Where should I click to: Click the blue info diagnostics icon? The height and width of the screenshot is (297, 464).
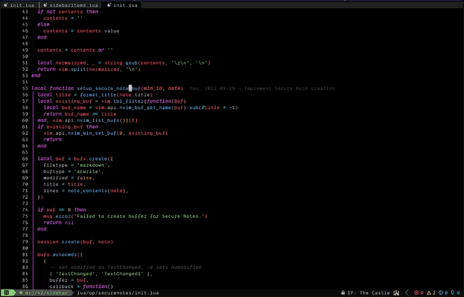click(441, 293)
